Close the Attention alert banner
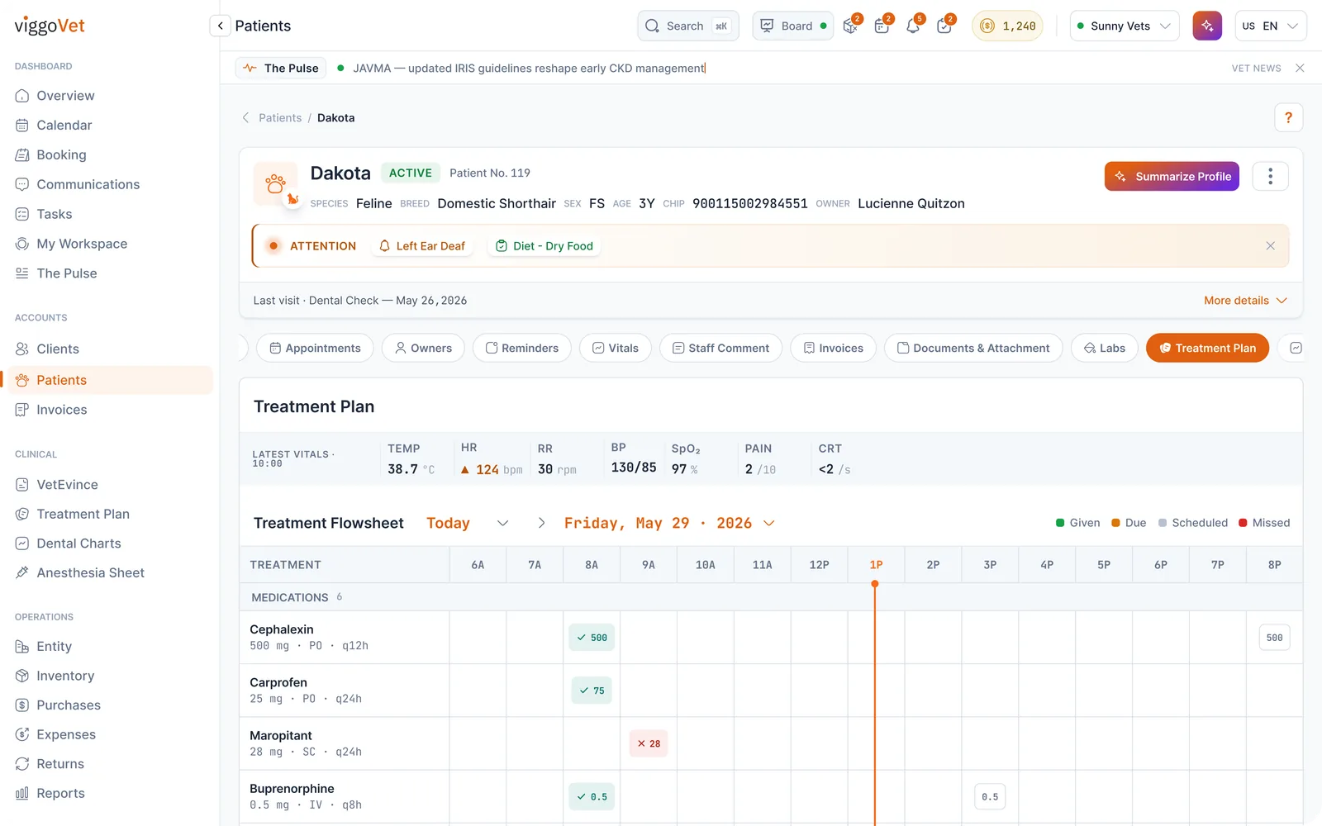The height and width of the screenshot is (826, 1322). pyautogui.click(x=1270, y=246)
